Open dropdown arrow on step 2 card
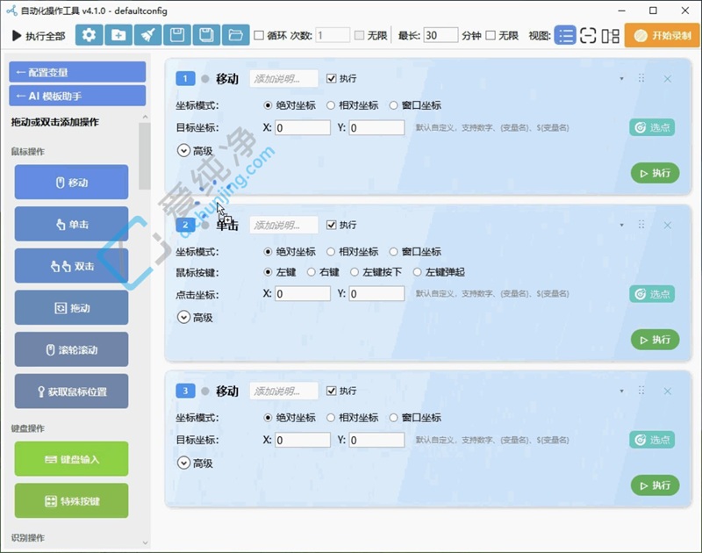The width and height of the screenshot is (702, 553). pyautogui.click(x=621, y=226)
